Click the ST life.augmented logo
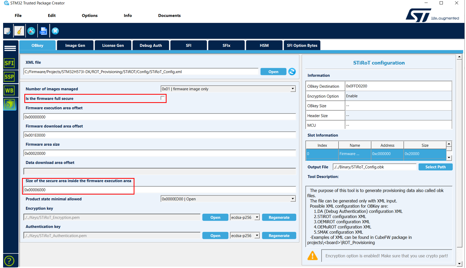The image size is (466, 268). click(x=432, y=15)
